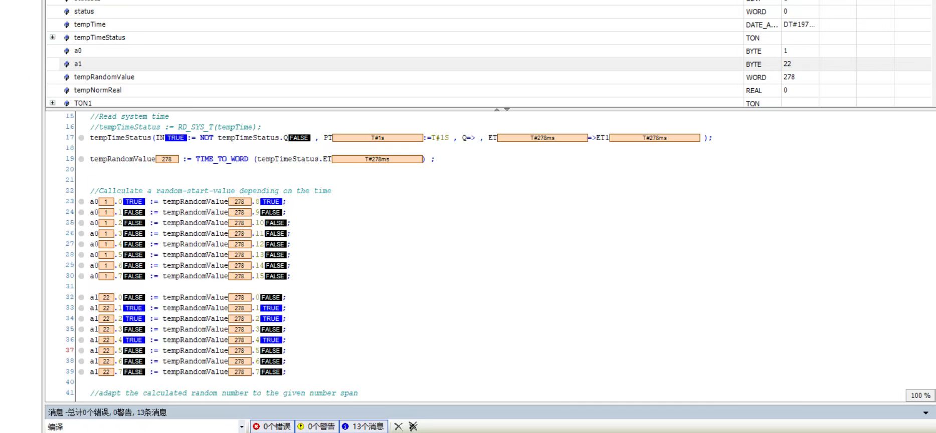The image size is (936, 433).
Task: Click the WORD type of status
Action: click(x=756, y=12)
